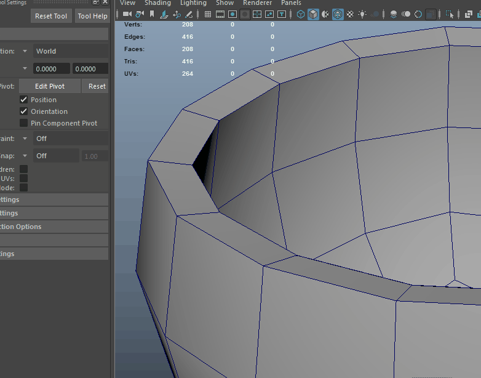Open the Shading menu
The image size is (481, 378).
click(157, 2)
